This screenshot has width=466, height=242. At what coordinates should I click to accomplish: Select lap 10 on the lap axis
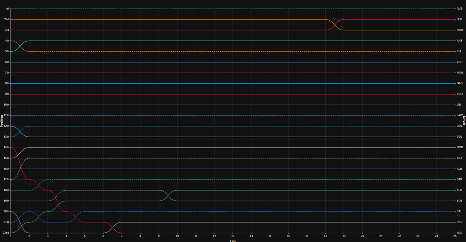coord(178,236)
